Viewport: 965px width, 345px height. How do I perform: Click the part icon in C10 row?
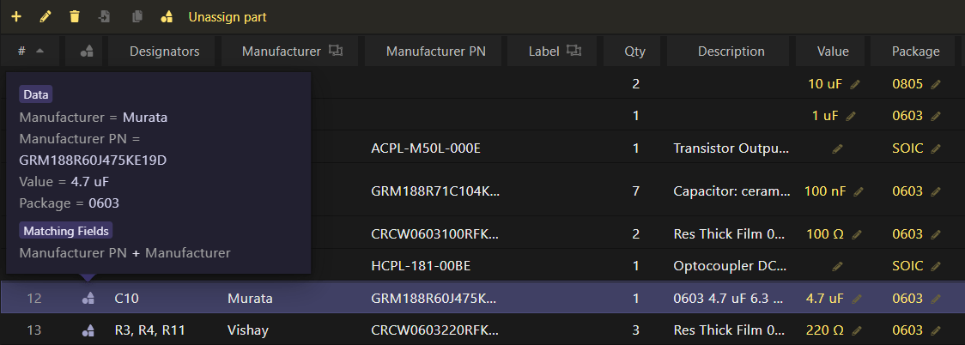(88, 299)
